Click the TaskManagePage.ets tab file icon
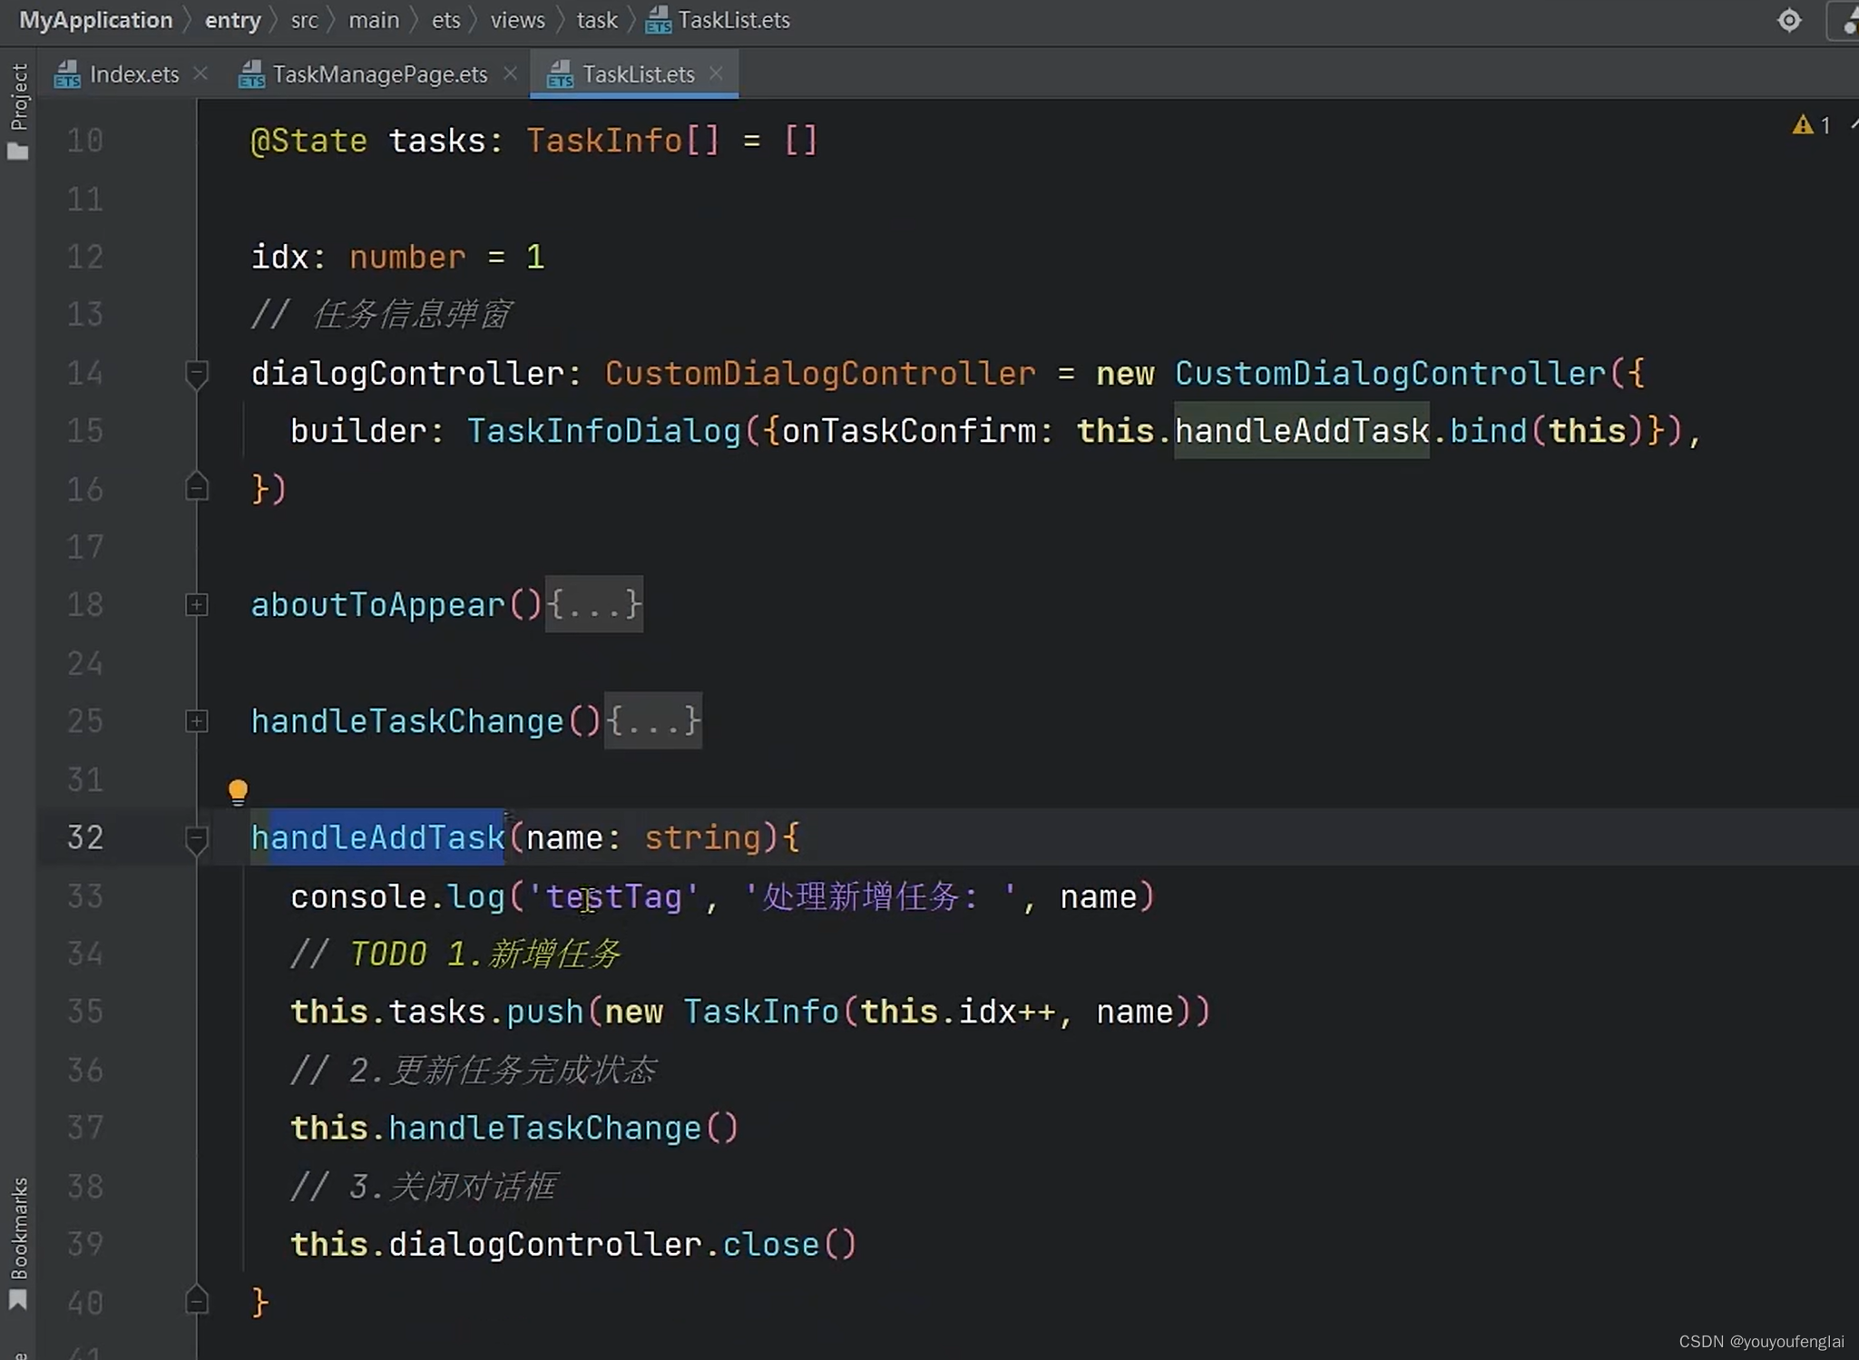The width and height of the screenshot is (1859, 1360). (251, 74)
